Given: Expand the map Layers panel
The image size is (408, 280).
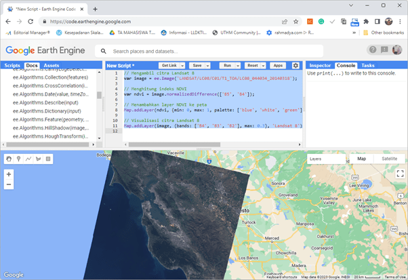Looking at the screenshot, I should pos(324,159).
